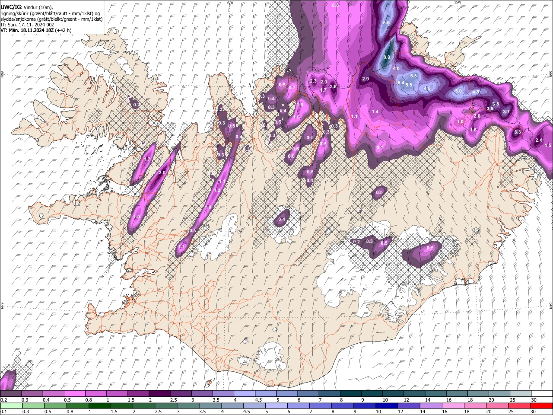Pick the rain legend swatch between 16 and 18
The image size is (553, 415).
[x=453, y=405]
